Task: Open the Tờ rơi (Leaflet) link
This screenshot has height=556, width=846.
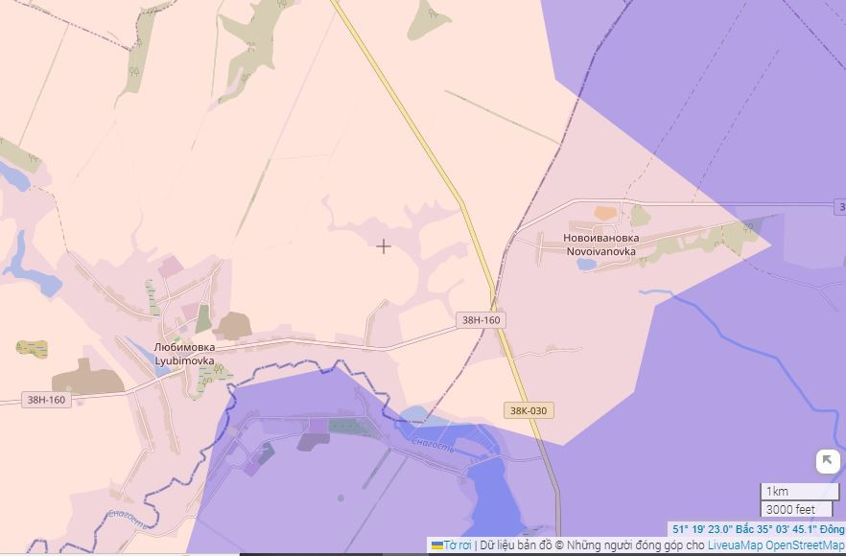Action: click(x=458, y=545)
